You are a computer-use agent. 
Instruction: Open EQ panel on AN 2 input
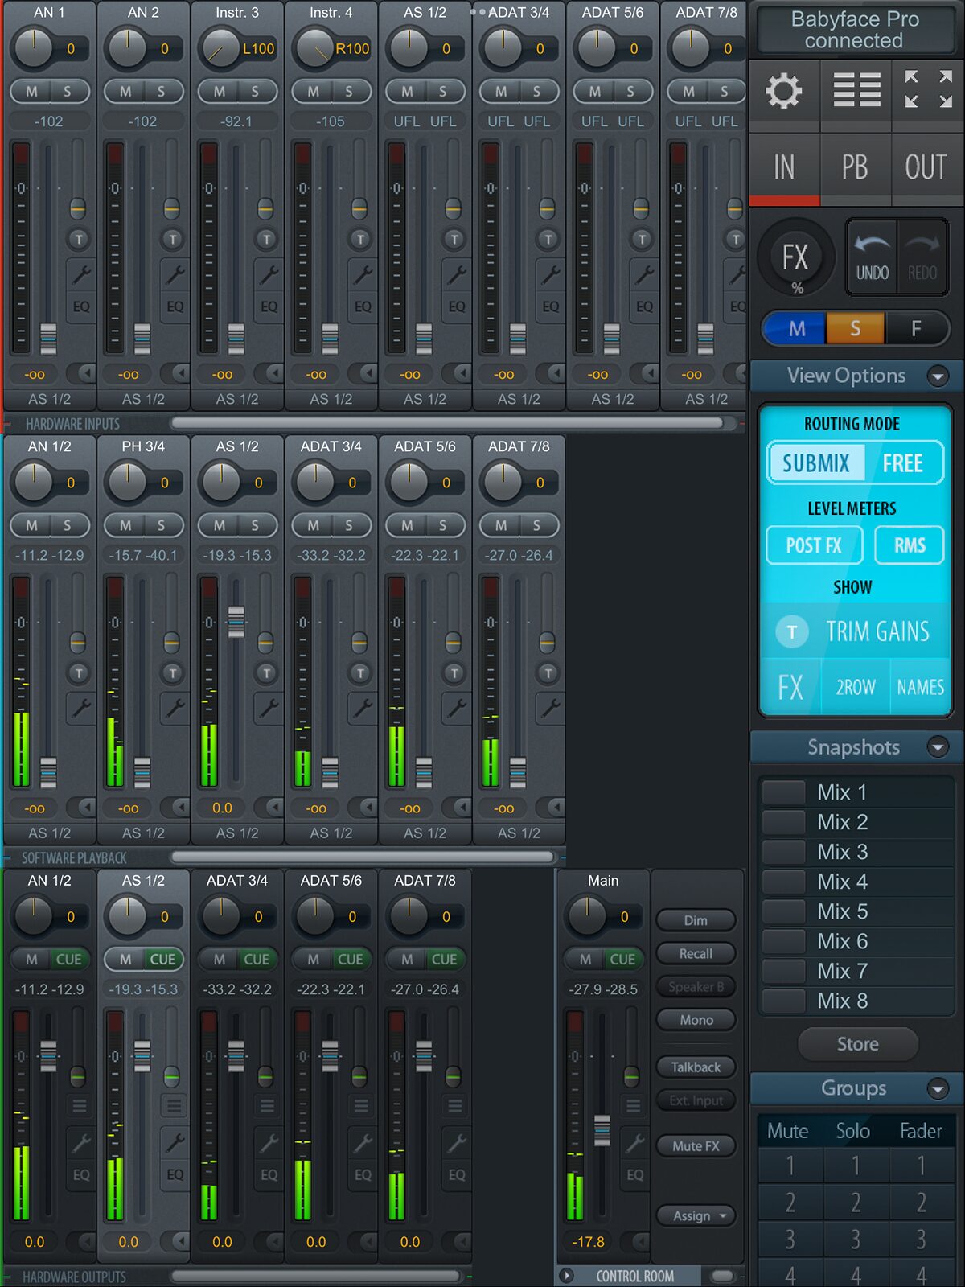click(175, 306)
